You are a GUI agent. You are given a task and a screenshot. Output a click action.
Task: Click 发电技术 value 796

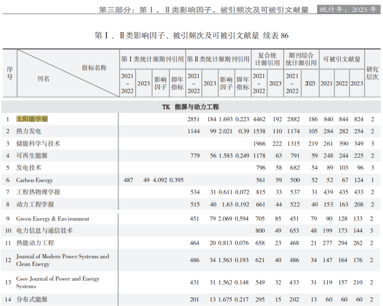click(x=261, y=168)
